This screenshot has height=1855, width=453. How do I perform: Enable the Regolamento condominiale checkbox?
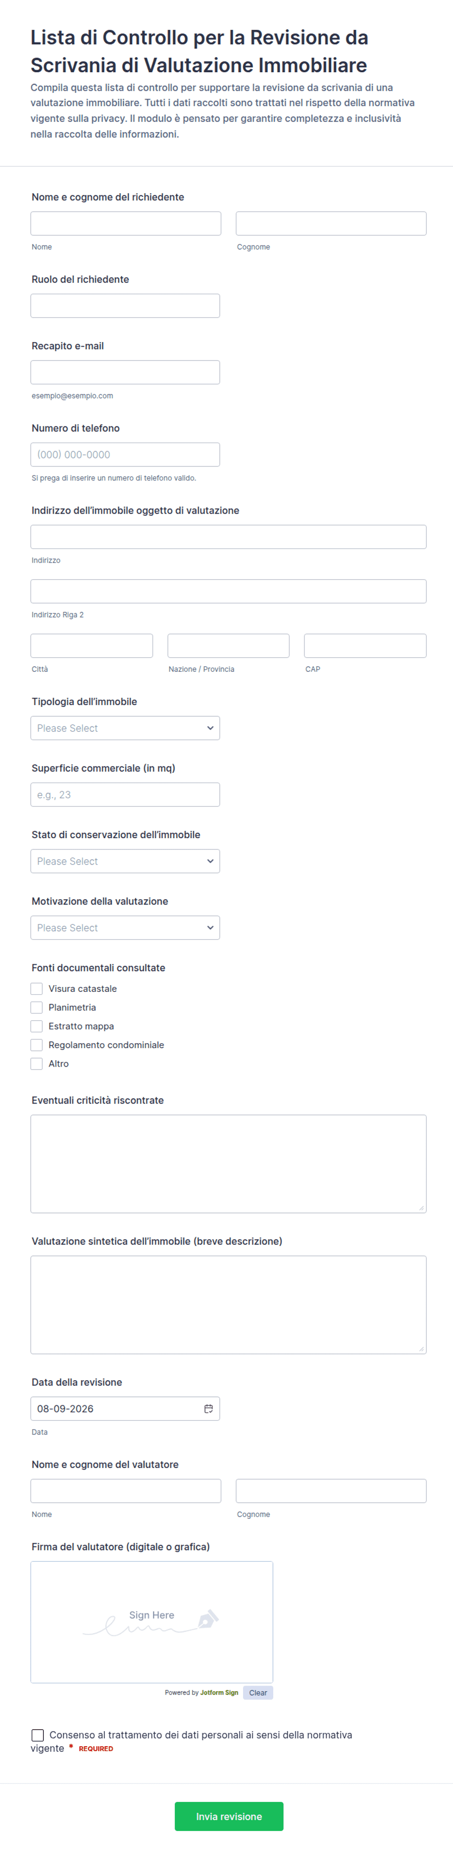point(37,1045)
